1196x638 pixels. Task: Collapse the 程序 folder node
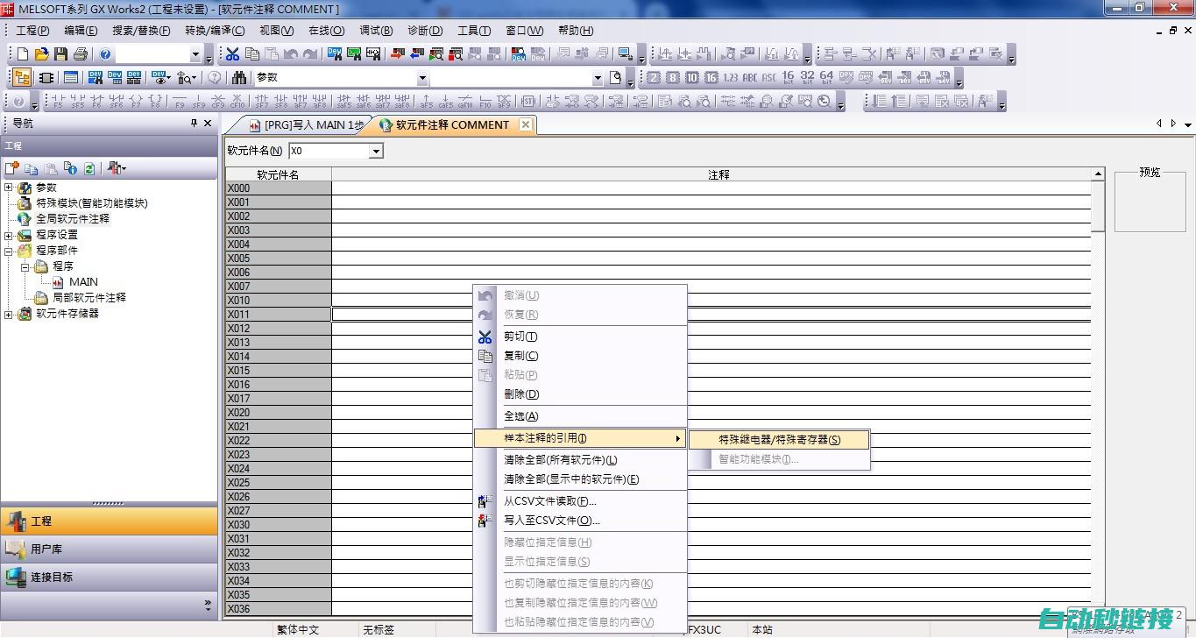tap(25, 266)
